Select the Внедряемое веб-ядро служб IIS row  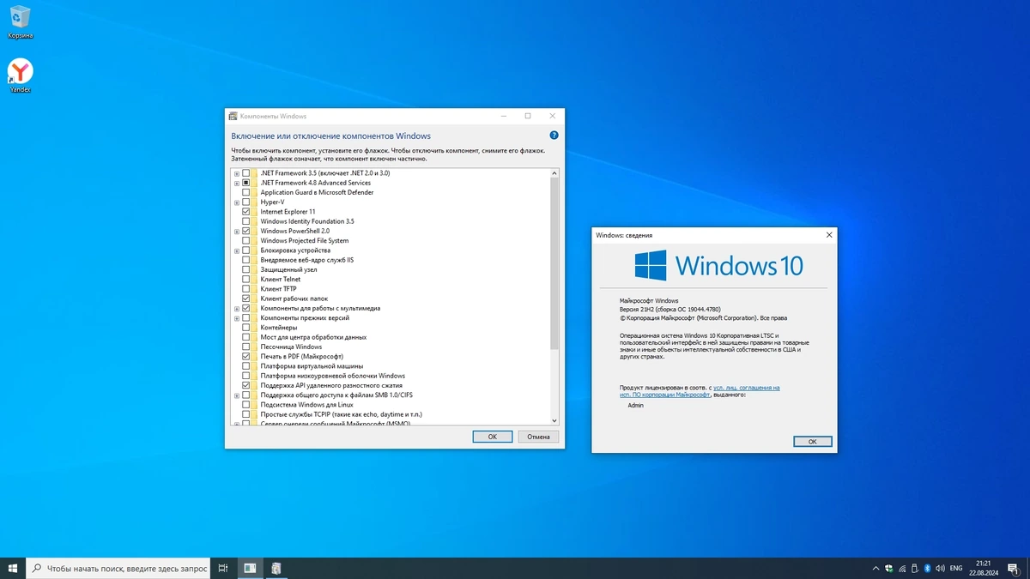[x=306, y=260]
